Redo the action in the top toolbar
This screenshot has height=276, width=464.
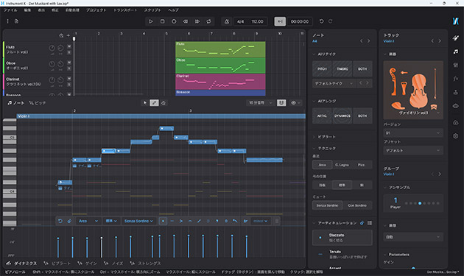click(330, 21)
